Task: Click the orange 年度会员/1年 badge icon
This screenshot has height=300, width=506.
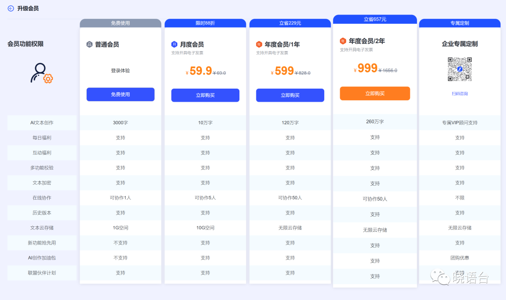Action: click(x=259, y=44)
